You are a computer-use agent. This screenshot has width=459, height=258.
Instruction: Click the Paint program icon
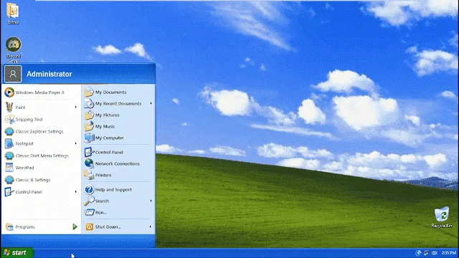9,107
